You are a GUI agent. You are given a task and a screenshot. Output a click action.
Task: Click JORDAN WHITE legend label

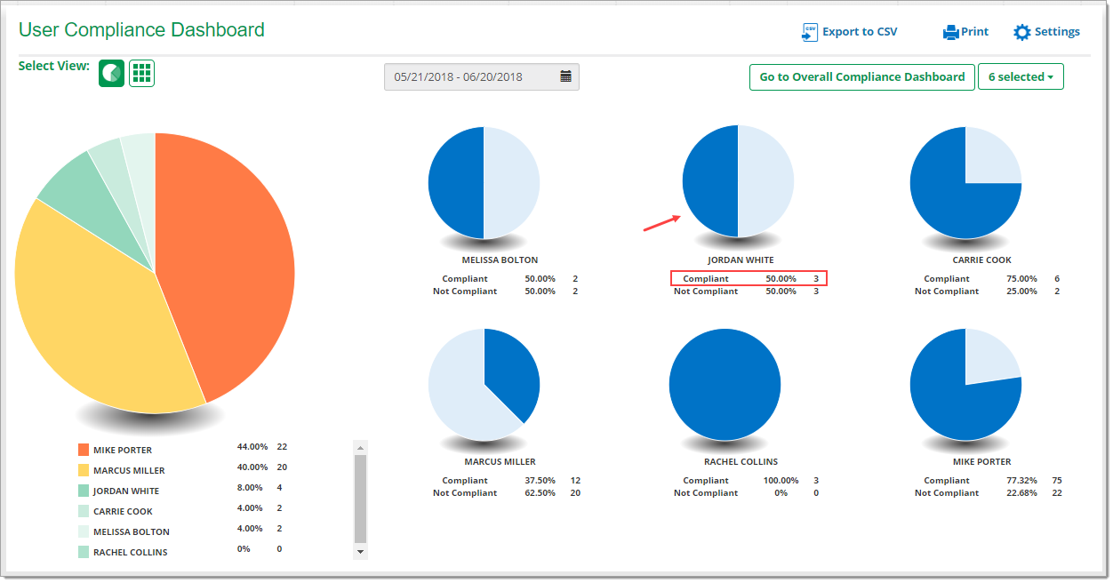(126, 491)
